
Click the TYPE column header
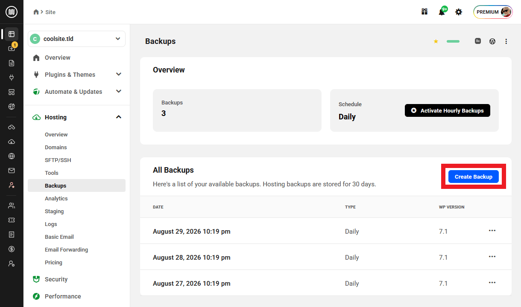point(350,207)
